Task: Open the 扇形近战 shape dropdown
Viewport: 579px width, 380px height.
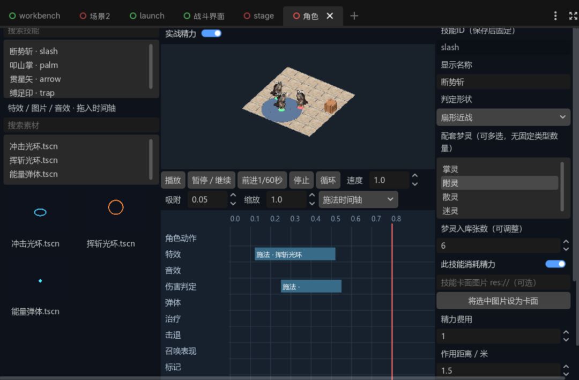Action: pyautogui.click(x=503, y=117)
